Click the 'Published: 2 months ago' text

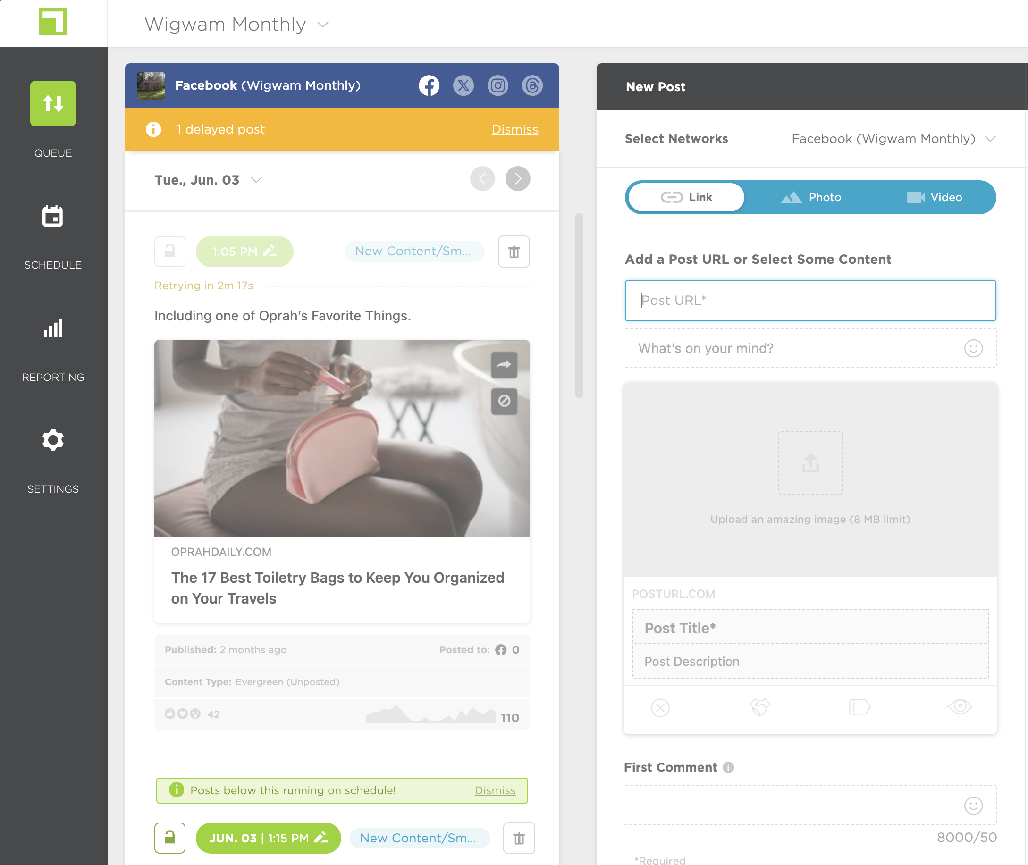coord(226,650)
